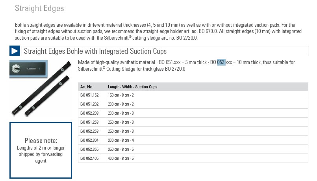The height and width of the screenshot is (181, 317).
Task: Click the blue play arrow icon
Action: click(15, 51)
